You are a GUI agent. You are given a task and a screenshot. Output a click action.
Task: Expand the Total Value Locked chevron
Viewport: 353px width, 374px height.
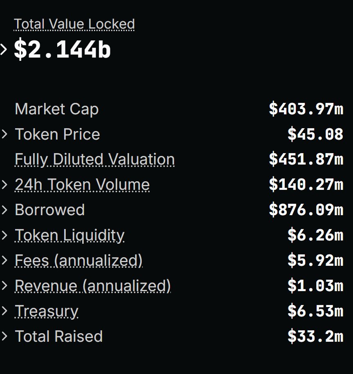point(4,49)
